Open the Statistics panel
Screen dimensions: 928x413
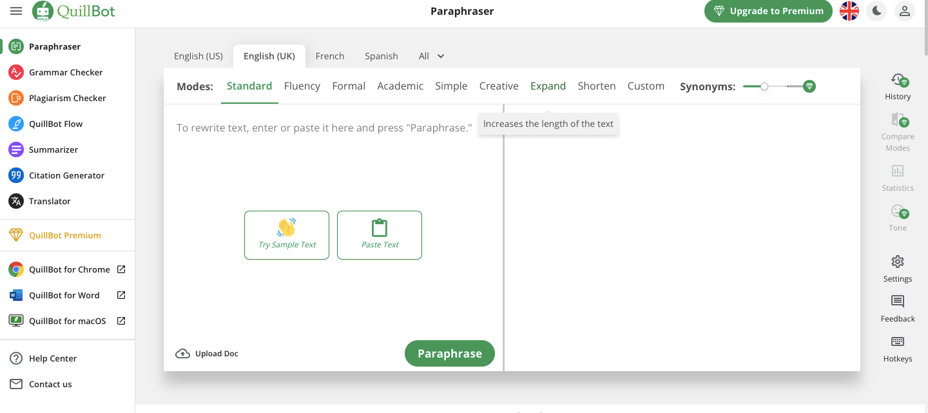pyautogui.click(x=898, y=178)
